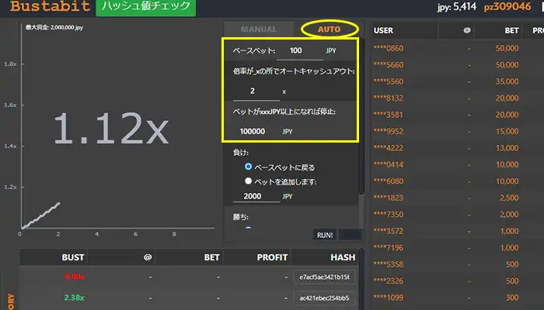Click user ****3572 in players list
Viewport: 544px width, 310px height.
[389, 231]
